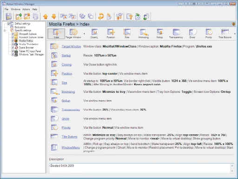238x179 pixels.
Task: Open the Actions menu
Action: click(x=26, y=9)
